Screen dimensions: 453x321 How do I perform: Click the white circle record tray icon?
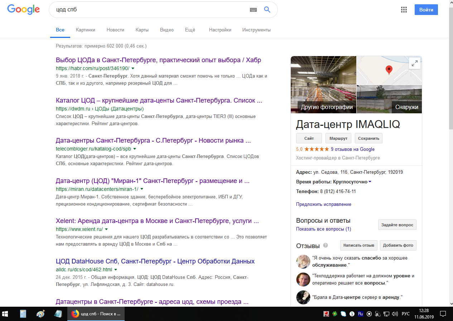[369, 314]
